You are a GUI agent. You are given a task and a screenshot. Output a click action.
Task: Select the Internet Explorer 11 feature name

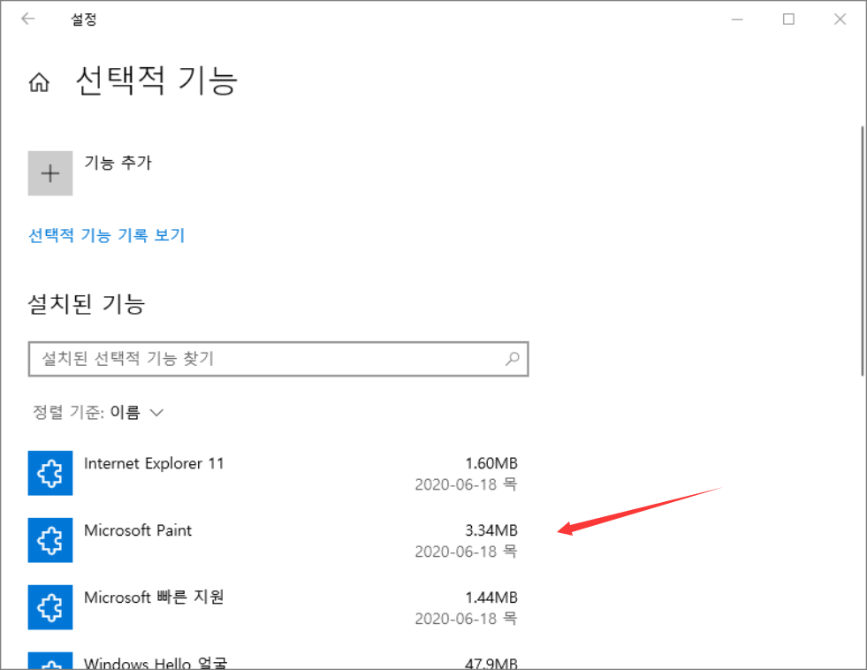[154, 463]
